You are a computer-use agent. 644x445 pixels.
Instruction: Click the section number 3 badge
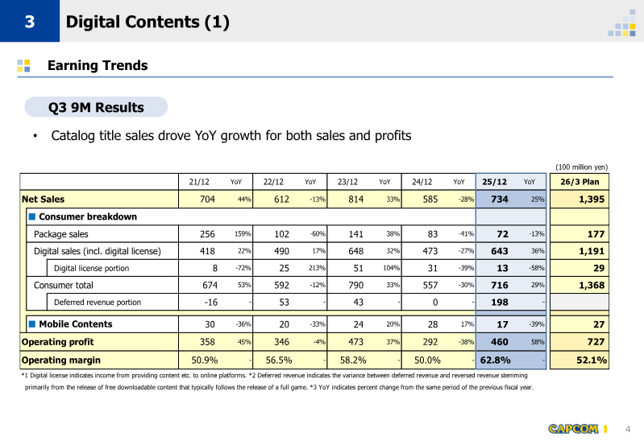[29, 22]
